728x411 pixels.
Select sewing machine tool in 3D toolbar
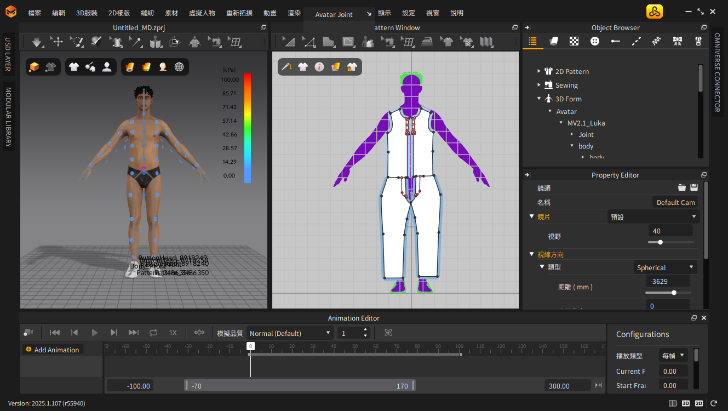(x=215, y=41)
